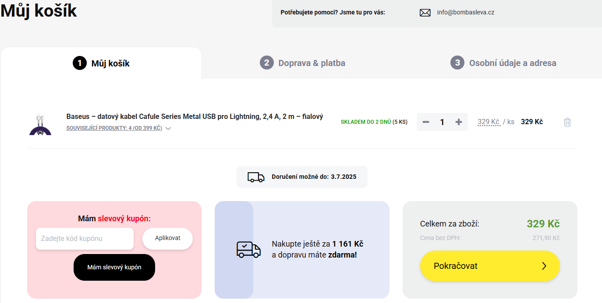
Task: Increase quantity with the plus button
Action: pos(458,122)
